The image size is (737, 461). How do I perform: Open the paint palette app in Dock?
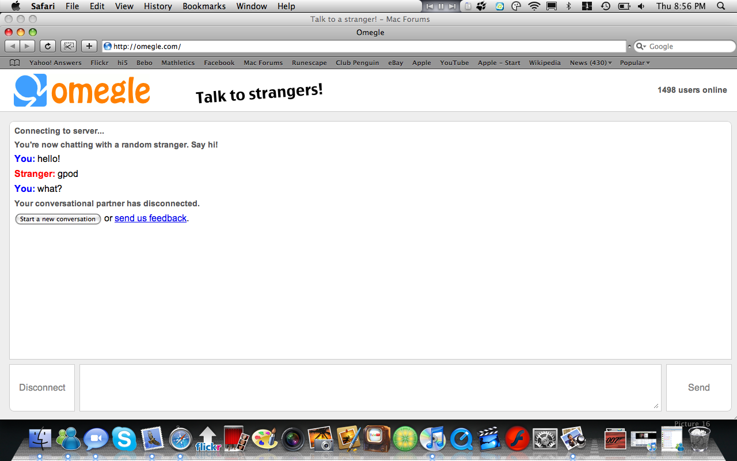(x=265, y=439)
